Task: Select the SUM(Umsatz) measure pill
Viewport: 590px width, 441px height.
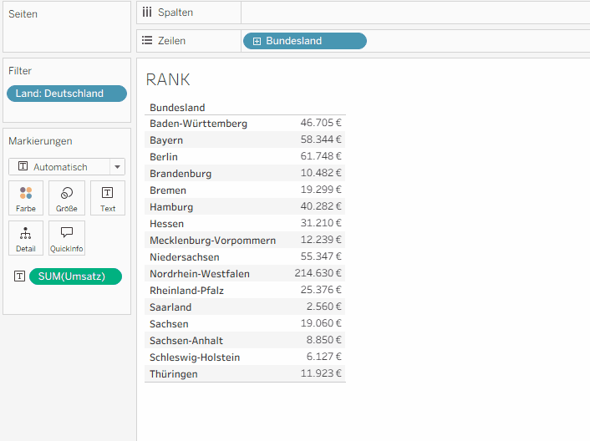Action: point(75,276)
